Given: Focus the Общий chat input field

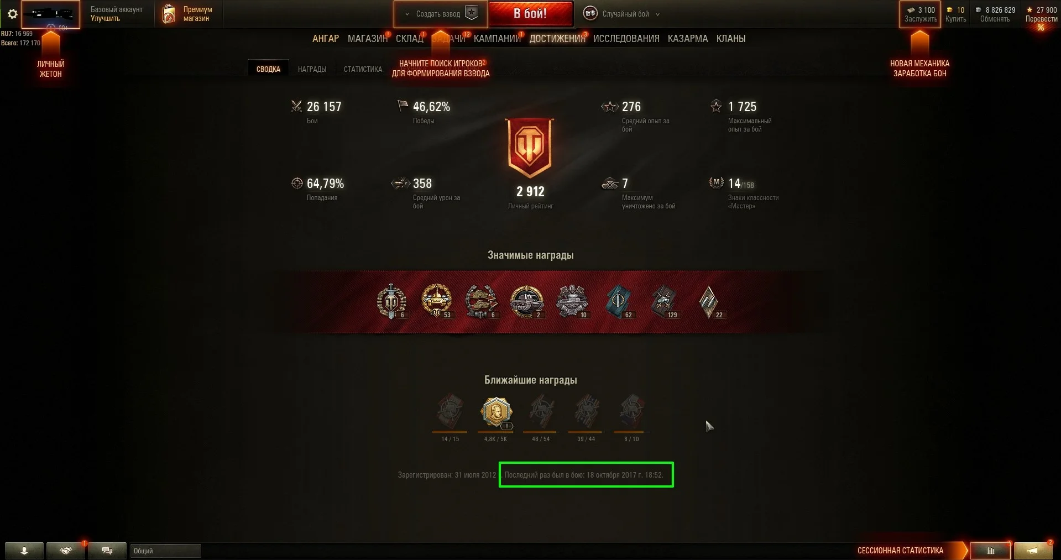Looking at the screenshot, I should click(165, 551).
